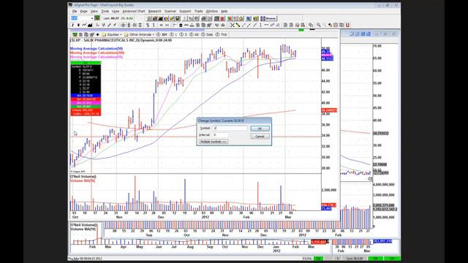Open the Scanner menu
This screenshot has height=263, width=468.
[x=170, y=12]
